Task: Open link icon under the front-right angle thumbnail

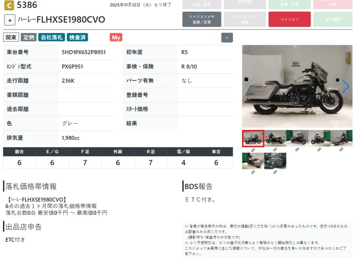Action: [297, 150]
